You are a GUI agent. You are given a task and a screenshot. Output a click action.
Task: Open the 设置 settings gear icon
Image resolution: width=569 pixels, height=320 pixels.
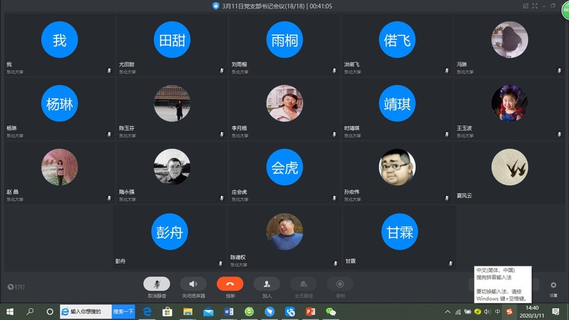(x=553, y=286)
